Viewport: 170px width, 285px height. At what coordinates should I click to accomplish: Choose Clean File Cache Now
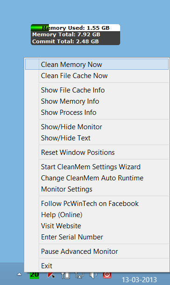(x=97, y=76)
